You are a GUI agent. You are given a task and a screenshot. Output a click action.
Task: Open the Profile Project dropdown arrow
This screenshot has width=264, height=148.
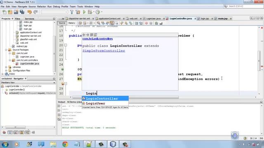101,12
